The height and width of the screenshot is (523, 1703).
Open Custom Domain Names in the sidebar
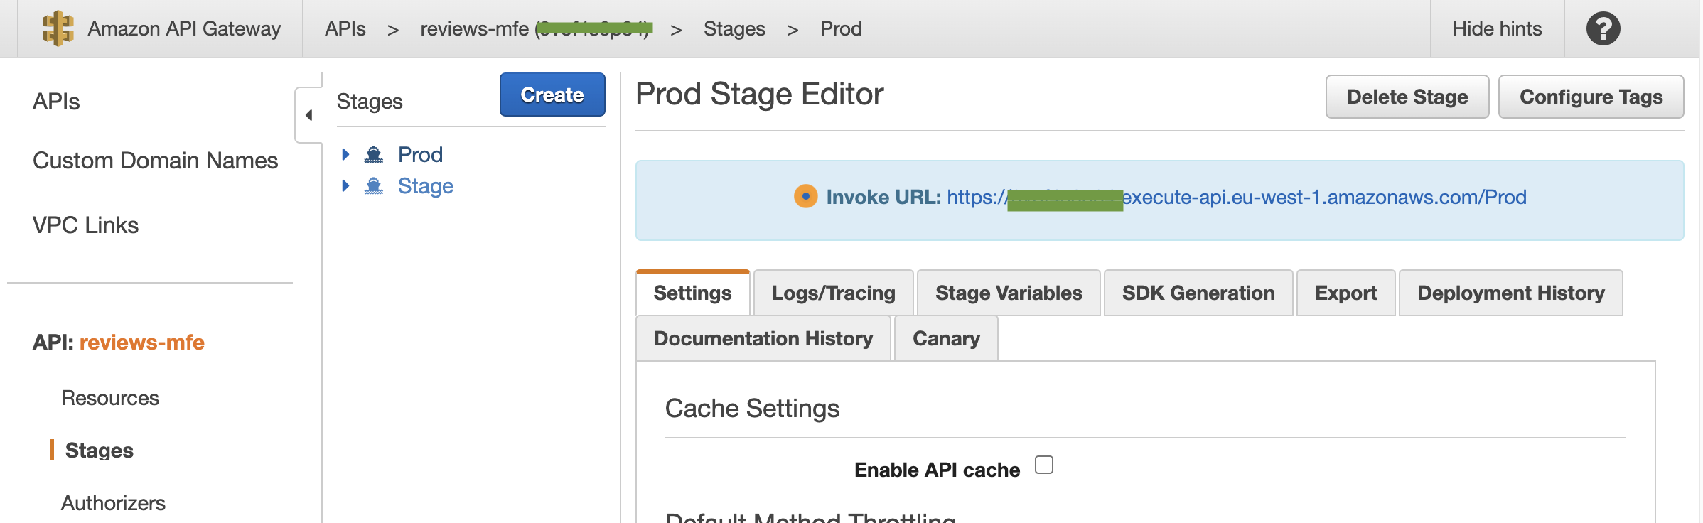point(155,161)
